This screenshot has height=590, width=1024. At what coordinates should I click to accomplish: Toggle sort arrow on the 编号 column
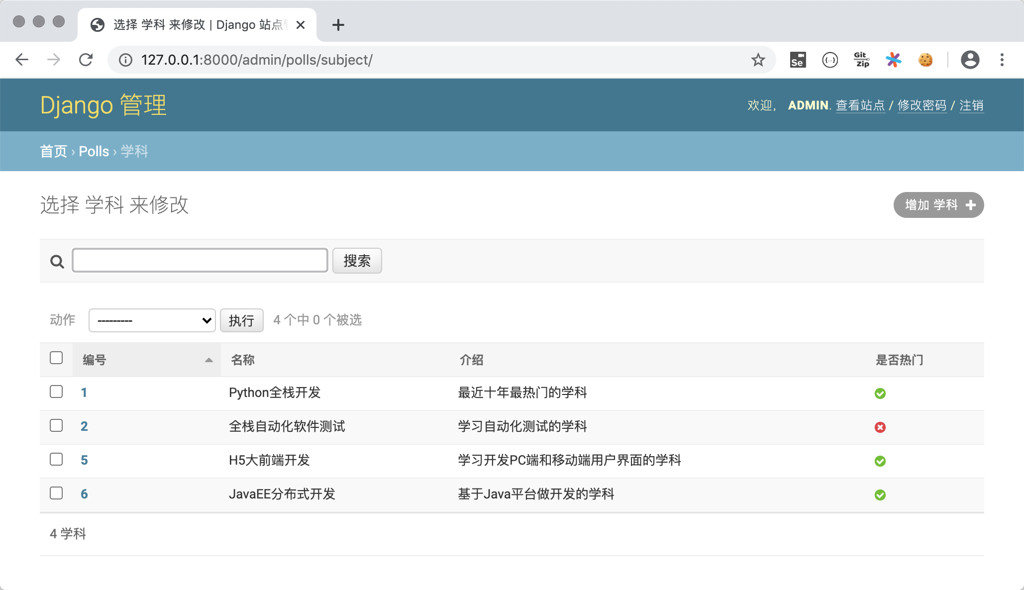tap(208, 360)
